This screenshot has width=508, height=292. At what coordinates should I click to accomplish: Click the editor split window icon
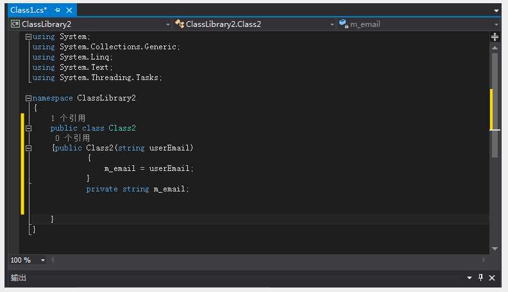[495, 37]
